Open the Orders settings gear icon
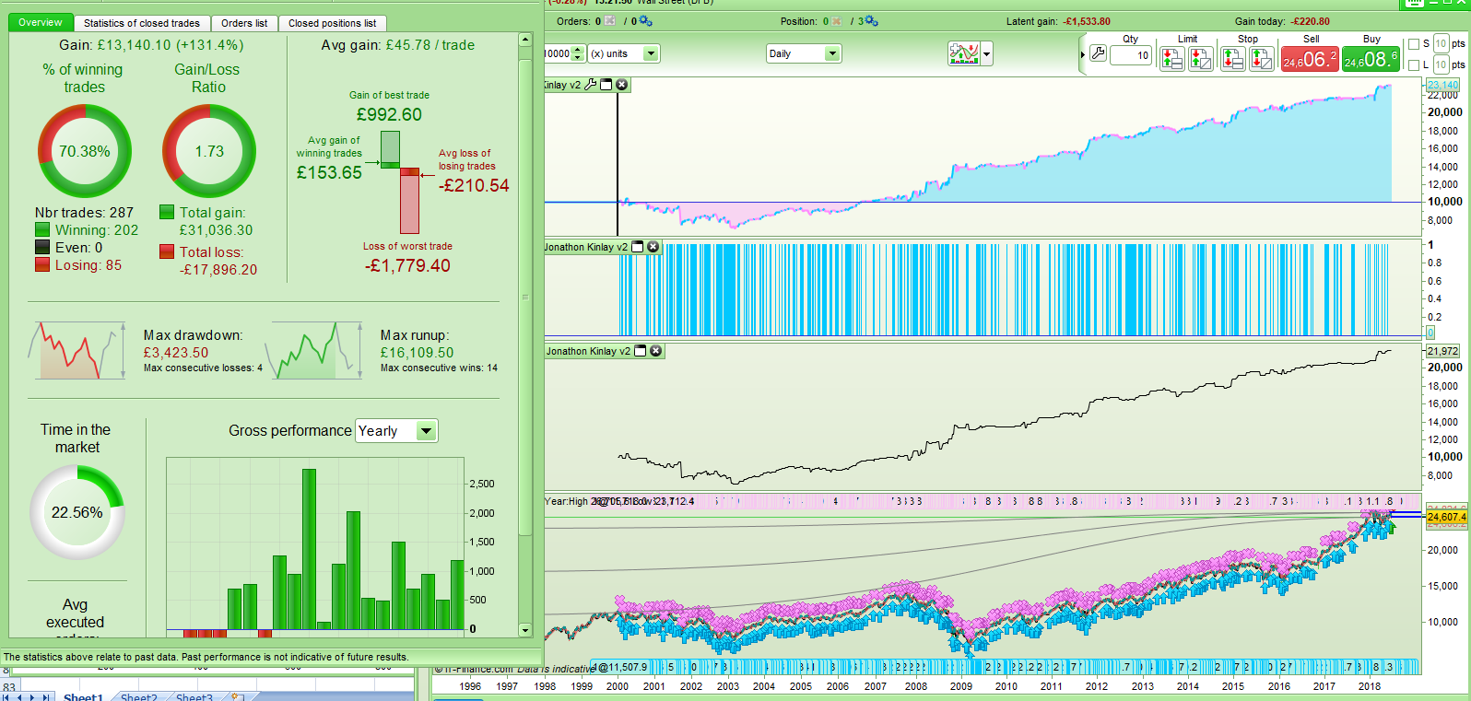This screenshot has width=1471, height=701. click(x=645, y=21)
